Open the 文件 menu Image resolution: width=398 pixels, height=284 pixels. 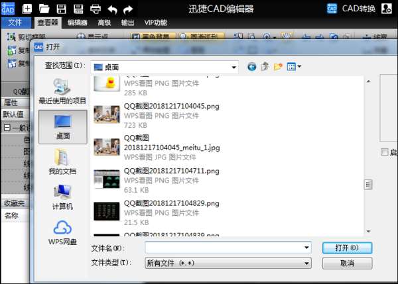pos(15,23)
